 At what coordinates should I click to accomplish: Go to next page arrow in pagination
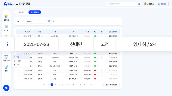pos(88,85)
